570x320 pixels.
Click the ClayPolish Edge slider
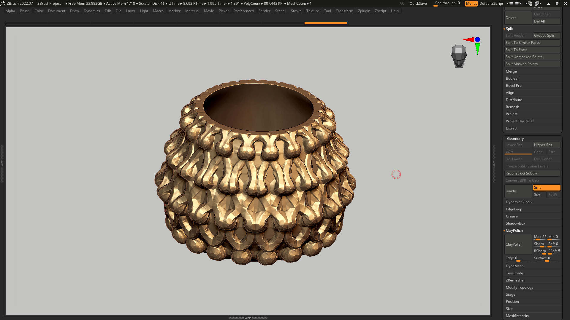pyautogui.click(x=518, y=258)
